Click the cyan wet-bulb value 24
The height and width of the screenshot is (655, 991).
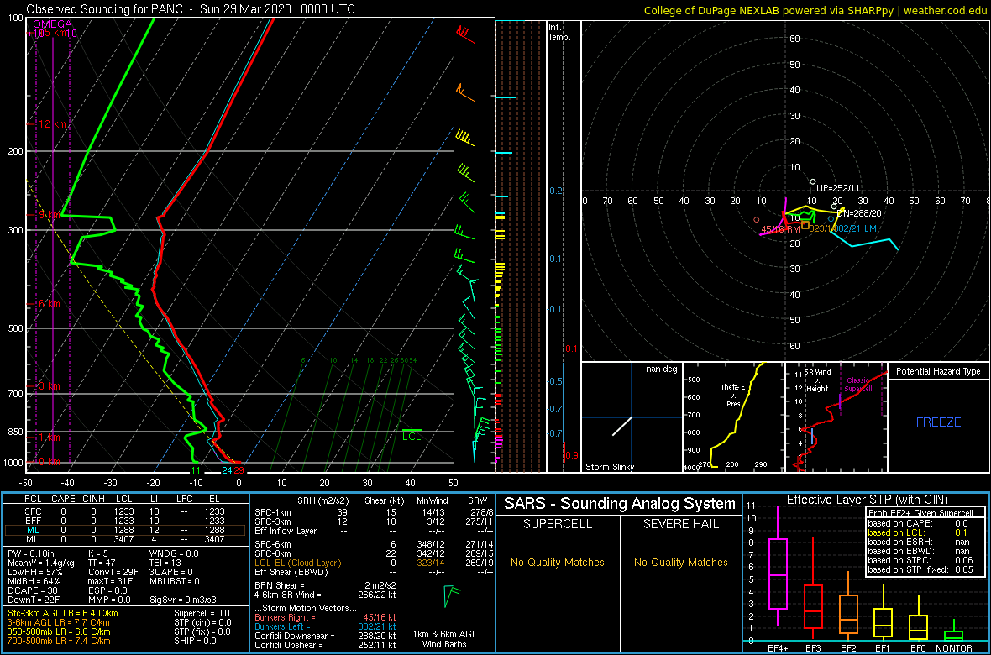pyautogui.click(x=226, y=469)
